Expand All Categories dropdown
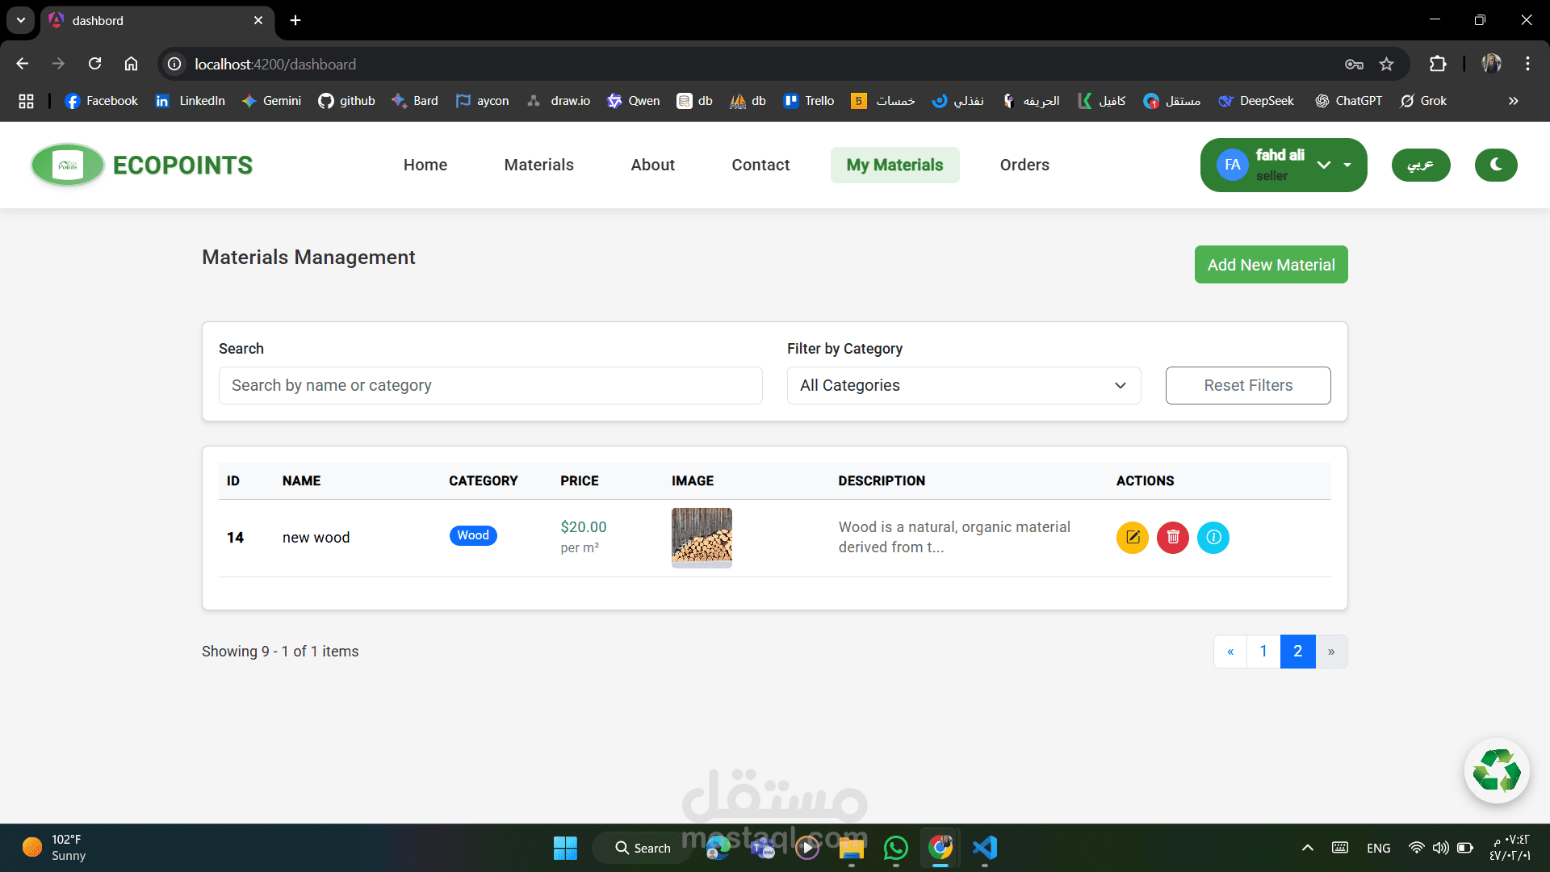This screenshot has width=1550, height=872. (x=964, y=385)
